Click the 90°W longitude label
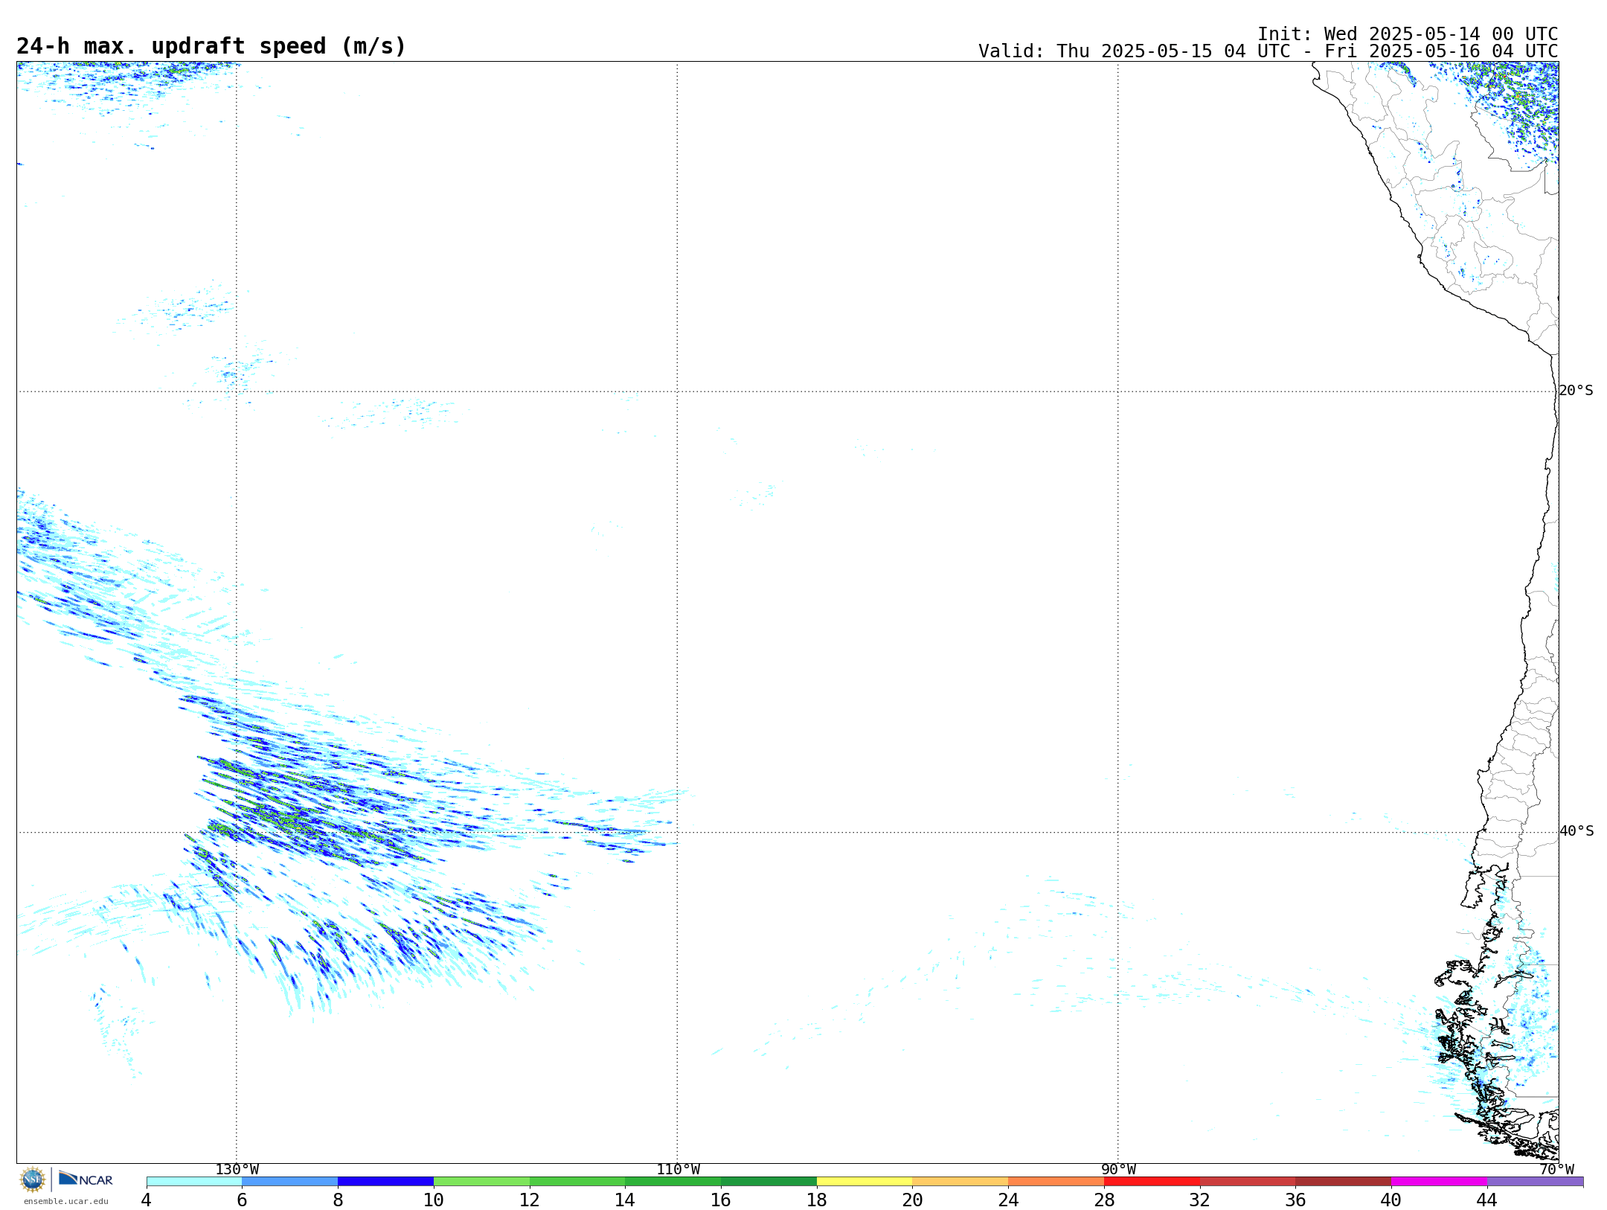 click(1118, 1170)
